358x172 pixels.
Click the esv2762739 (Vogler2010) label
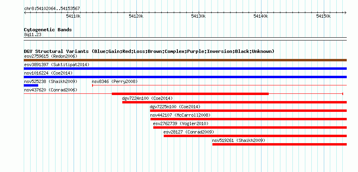181,123
